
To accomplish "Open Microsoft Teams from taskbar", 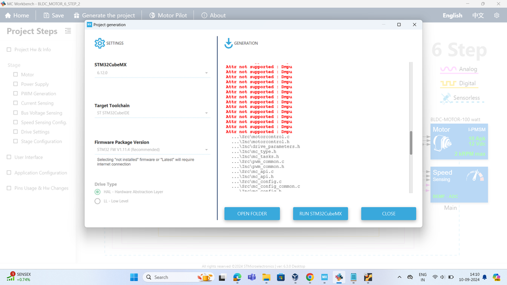I will click(x=252, y=277).
